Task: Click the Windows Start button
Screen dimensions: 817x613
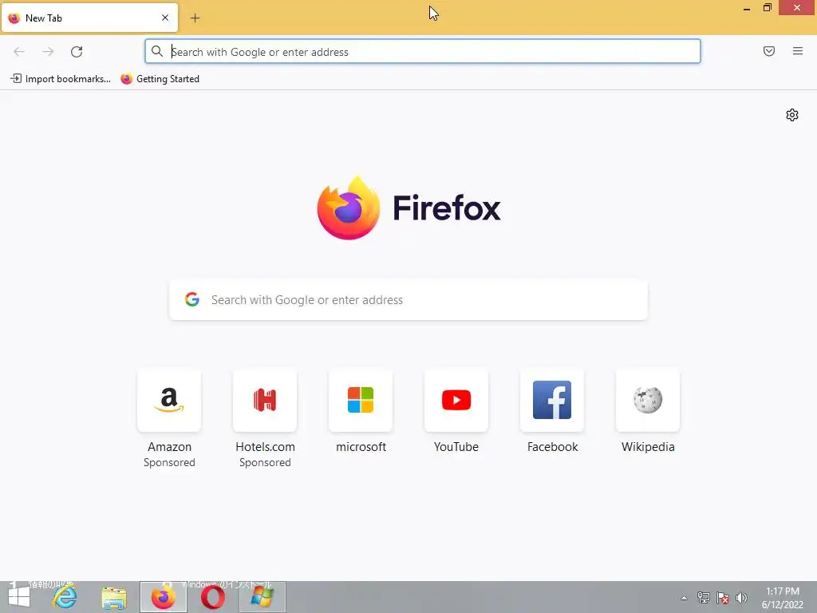Action: coord(19,597)
